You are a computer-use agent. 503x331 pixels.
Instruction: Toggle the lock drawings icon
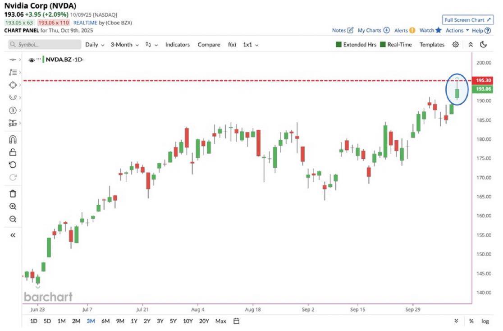point(13,152)
